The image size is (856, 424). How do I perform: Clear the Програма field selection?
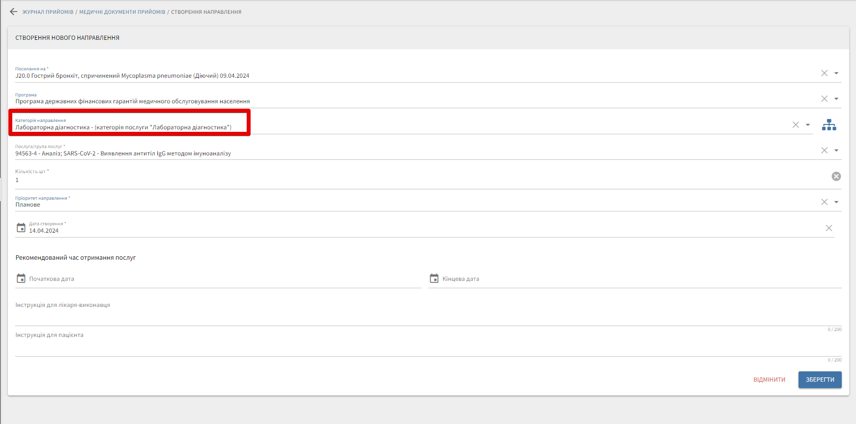click(824, 99)
